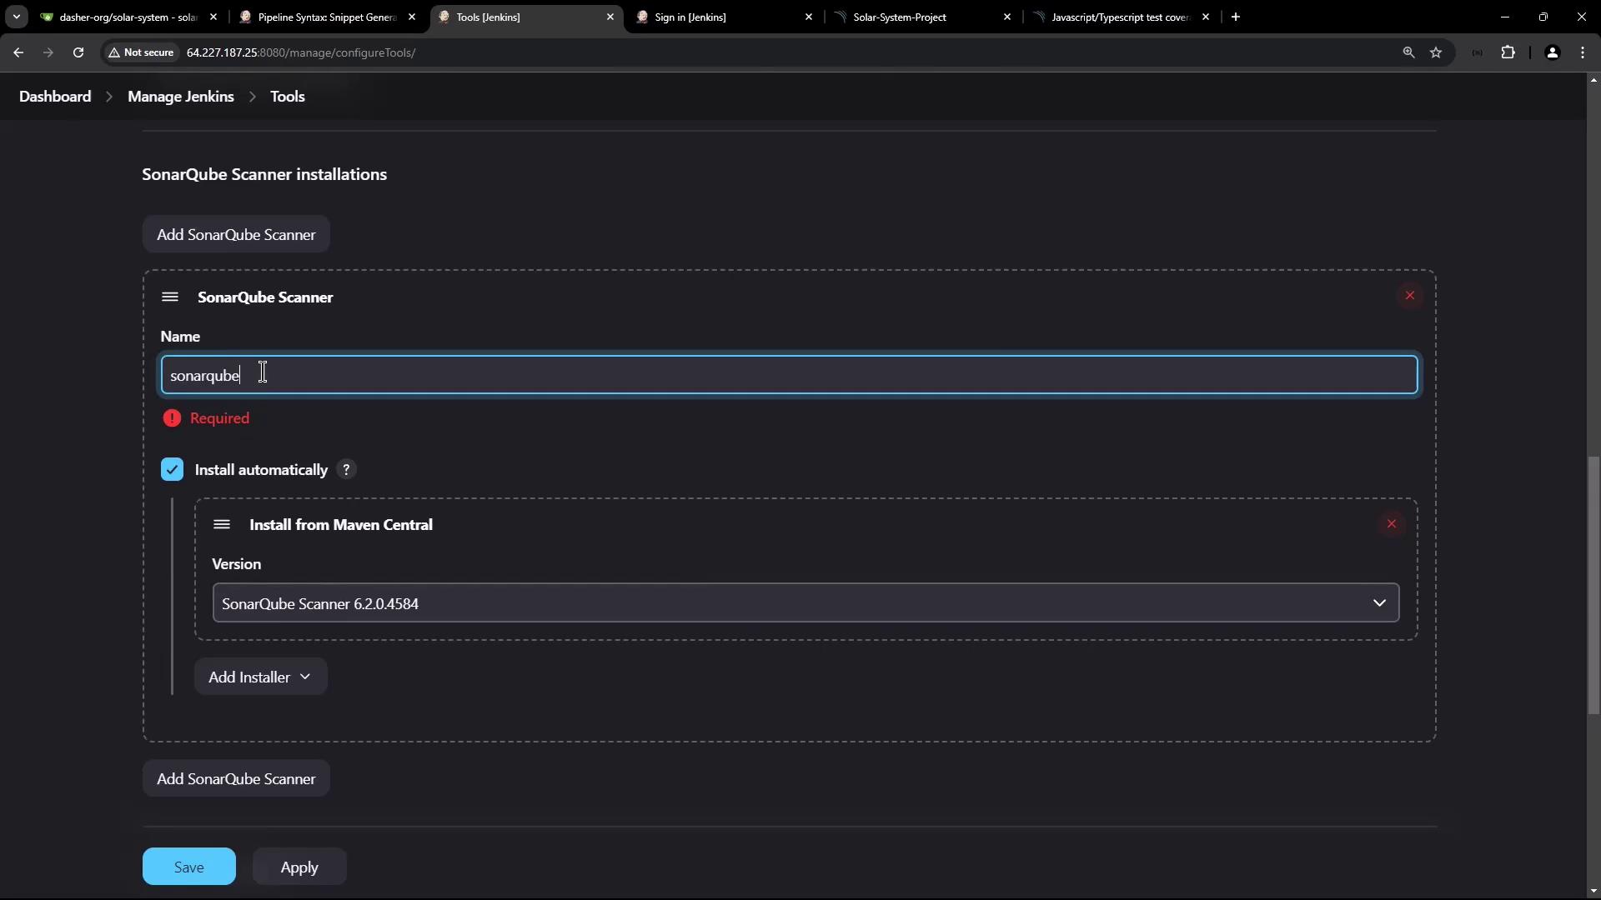The width and height of the screenshot is (1601, 900).
Task: Open the tab search chevron in browser
Action: [16, 17]
